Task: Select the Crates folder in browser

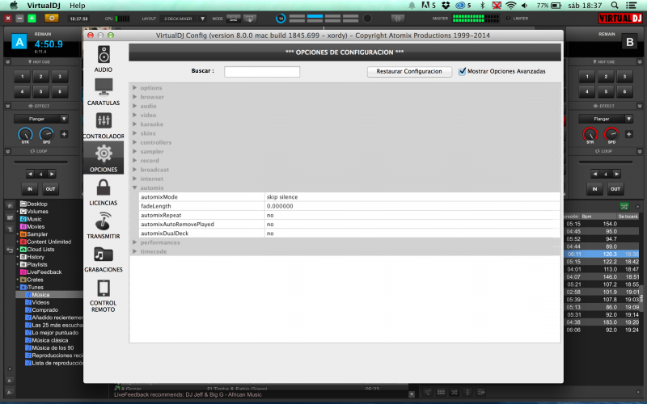Action: click(32, 280)
